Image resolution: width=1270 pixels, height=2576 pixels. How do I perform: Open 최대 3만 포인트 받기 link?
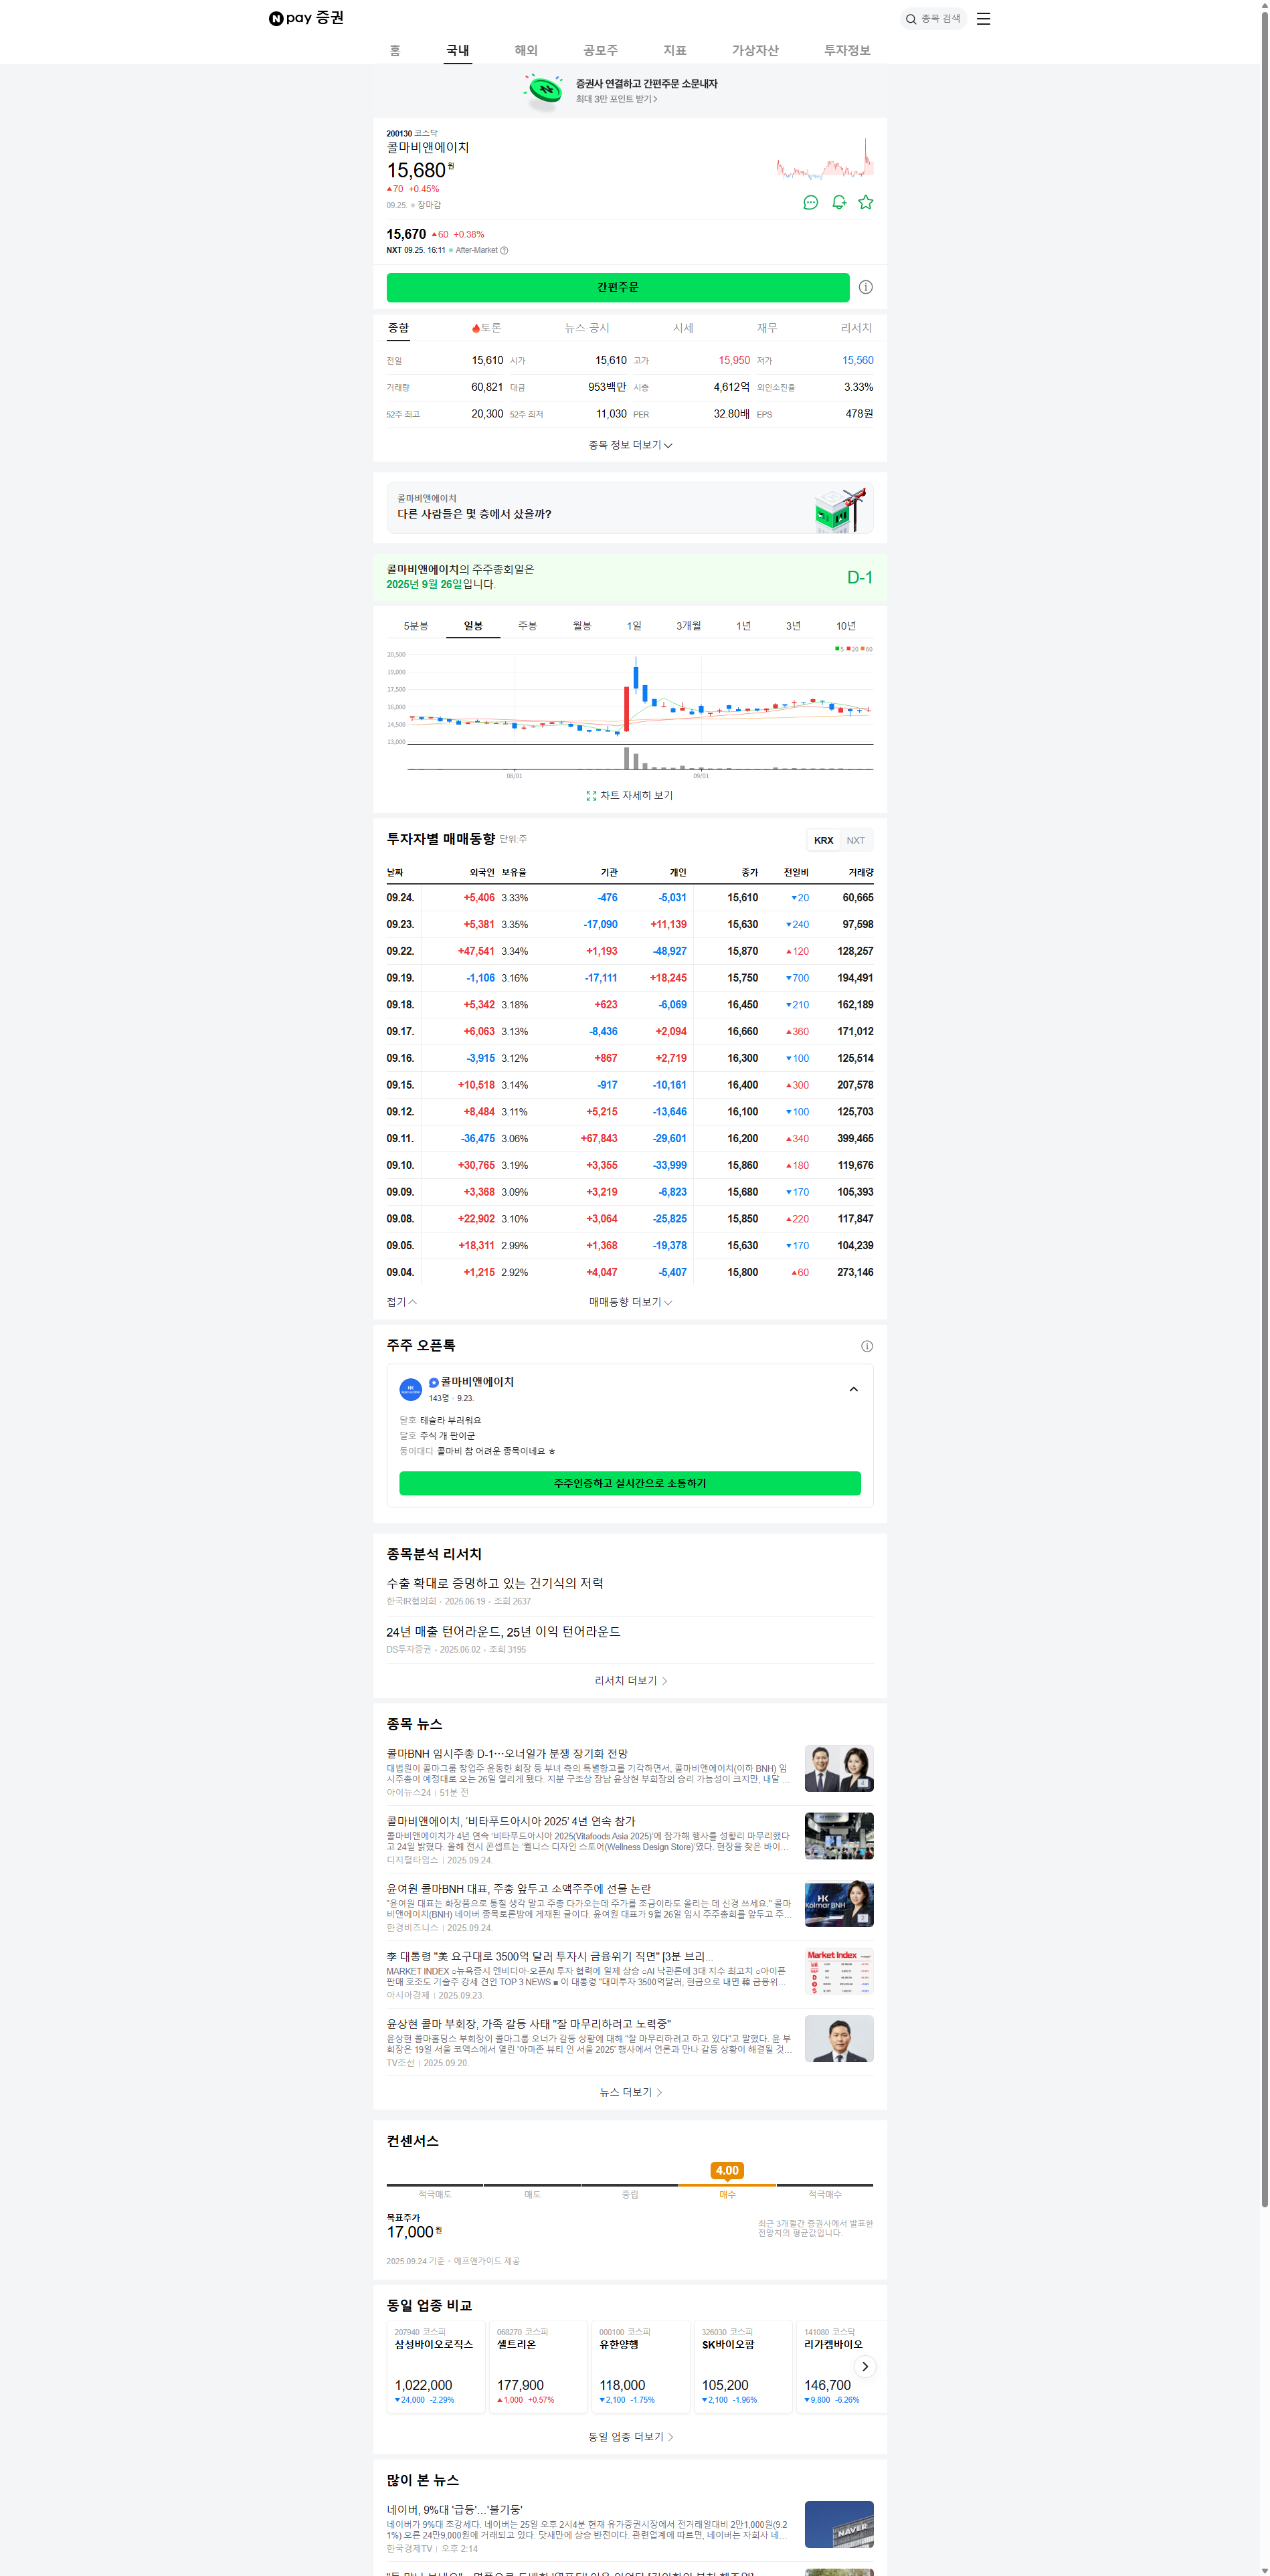tap(617, 99)
